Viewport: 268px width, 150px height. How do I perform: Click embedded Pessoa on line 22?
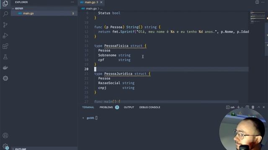pos(104,78)
